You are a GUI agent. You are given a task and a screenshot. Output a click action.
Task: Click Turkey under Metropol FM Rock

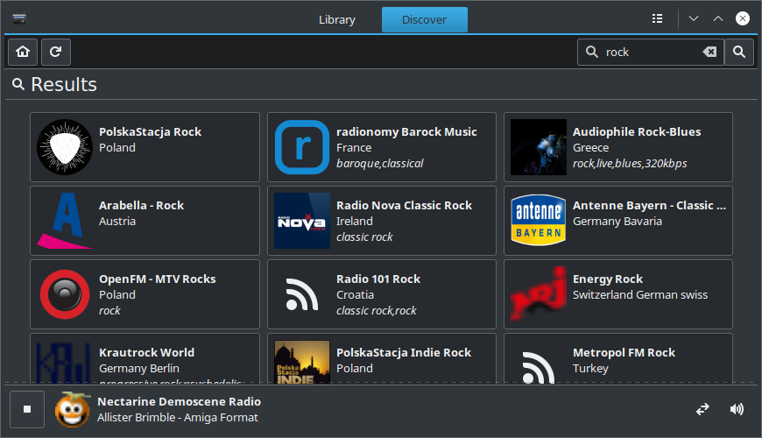click(590, 369)
